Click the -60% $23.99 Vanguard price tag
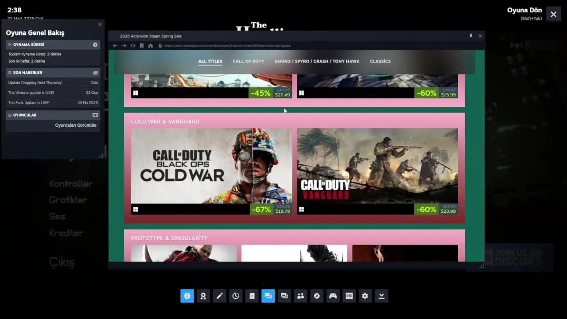567x319 pixels. click(x=436, y=209)
